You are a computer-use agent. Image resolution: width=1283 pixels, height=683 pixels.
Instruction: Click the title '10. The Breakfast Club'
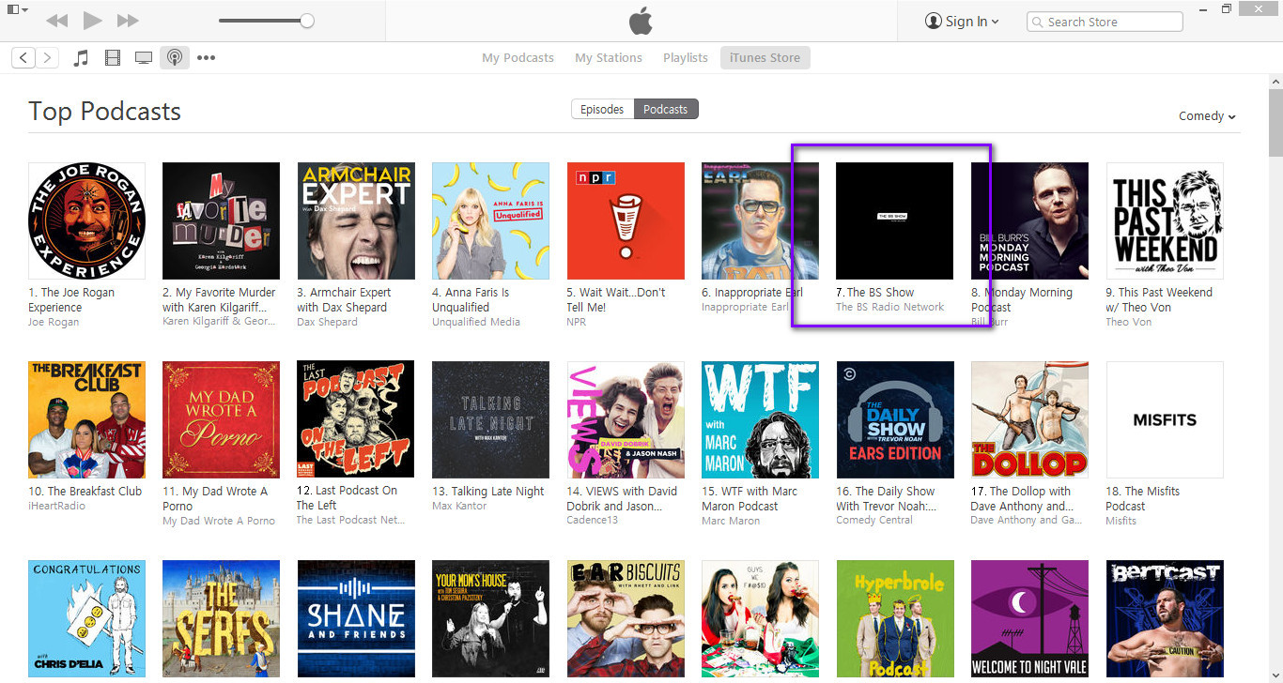pyautogui.click(x=85, y=492)
